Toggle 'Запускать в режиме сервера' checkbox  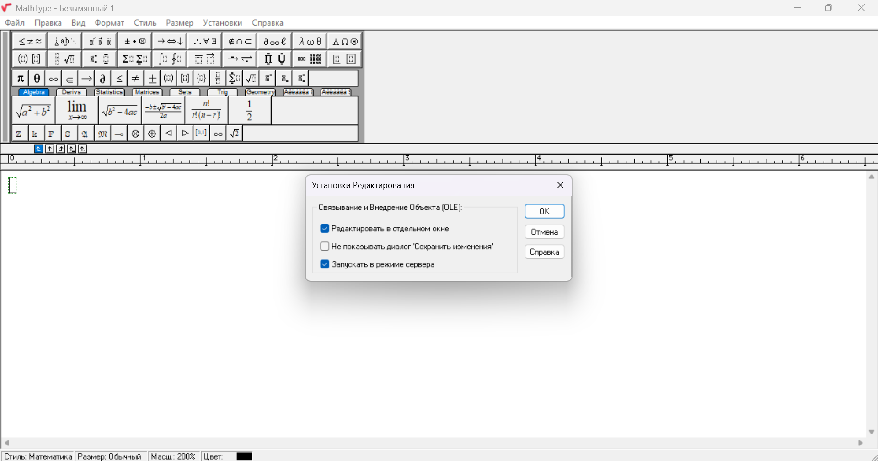point(325,264)
